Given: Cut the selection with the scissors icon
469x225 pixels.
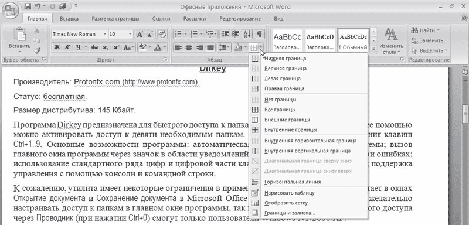Looking at the screenshot, I should tap(37, 31).
